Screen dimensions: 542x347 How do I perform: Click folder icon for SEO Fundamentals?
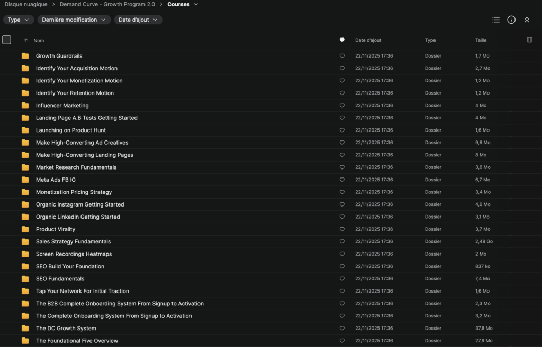tap(25, 279)
